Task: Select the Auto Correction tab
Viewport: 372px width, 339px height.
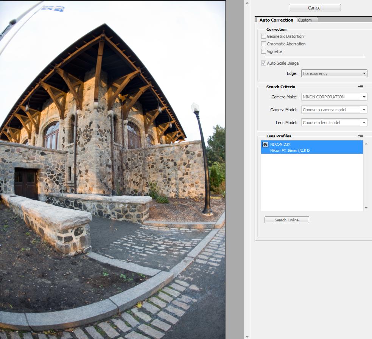Action: [276, 20]
